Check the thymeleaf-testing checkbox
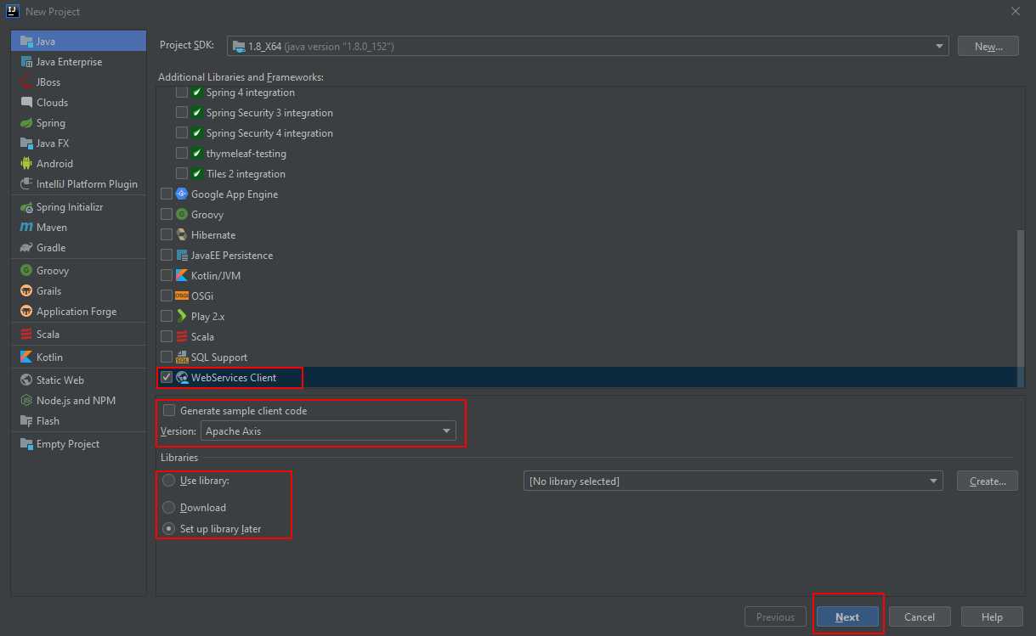 [x=182, y=153]
